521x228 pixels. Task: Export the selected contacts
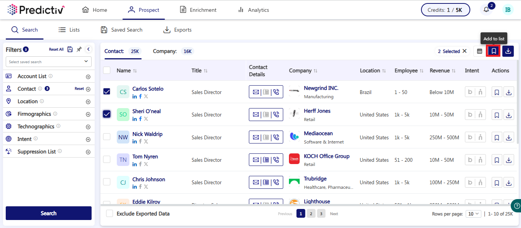508,51
